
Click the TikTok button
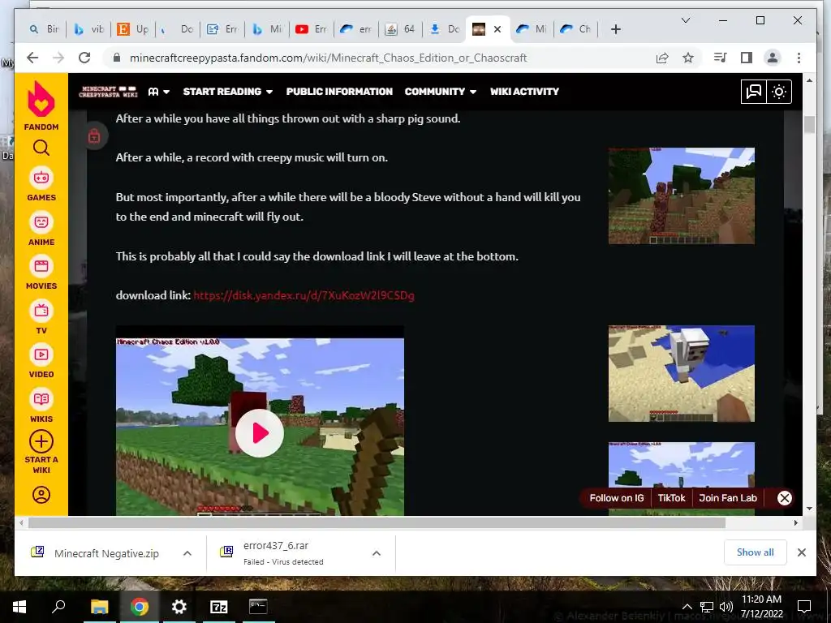[671, 498]
